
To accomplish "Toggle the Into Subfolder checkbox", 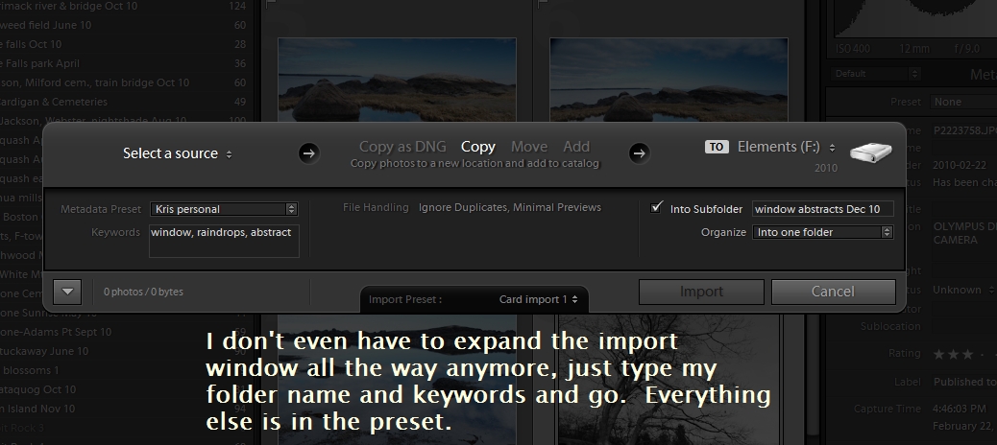I will pyautogui.click(x=657, y=208).
